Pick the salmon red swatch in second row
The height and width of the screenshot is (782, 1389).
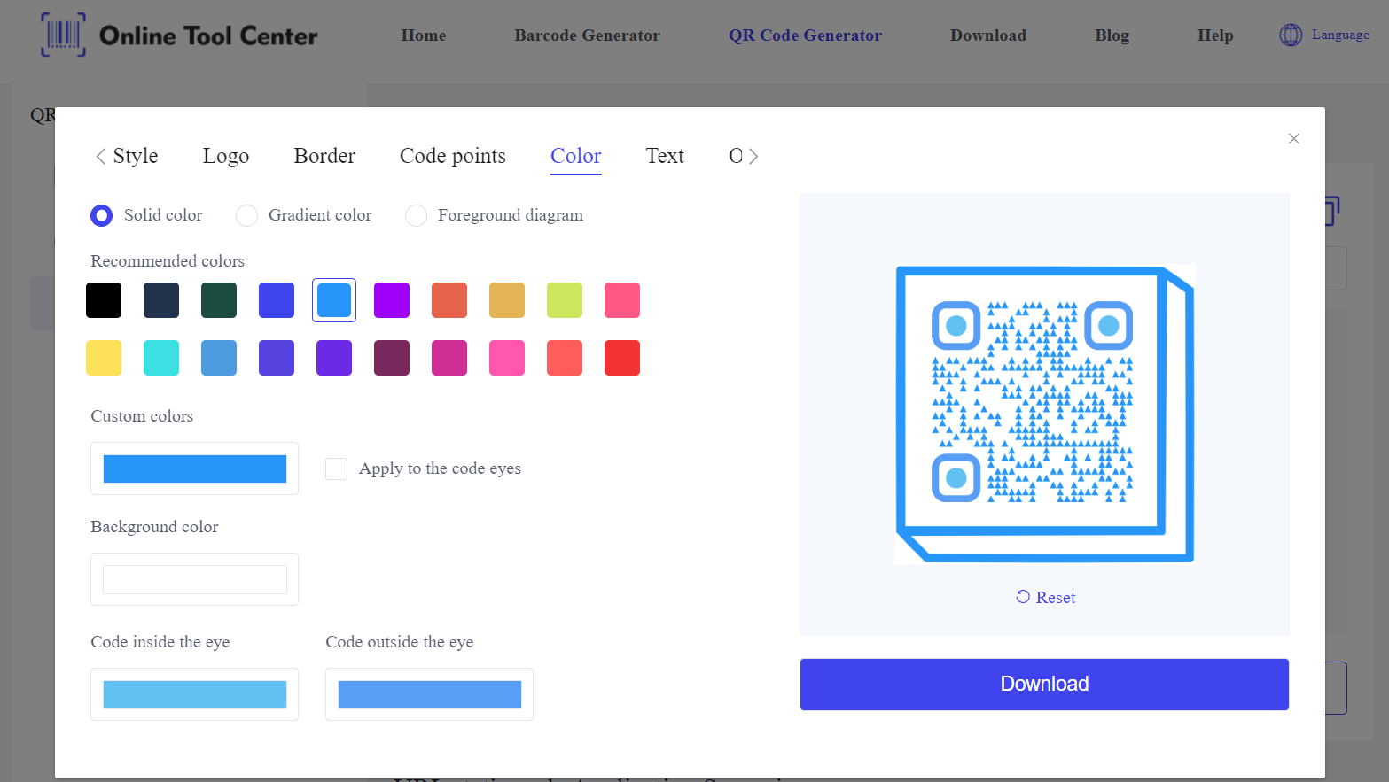coord(565,358)
